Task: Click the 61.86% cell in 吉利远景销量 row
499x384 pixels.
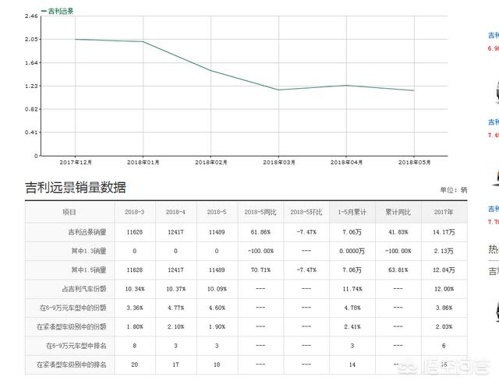Action: pyautogui.click(x=259, y=232)
